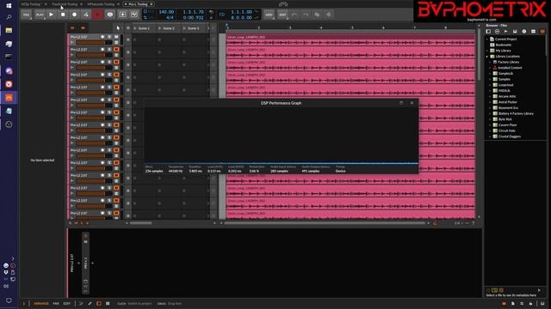551x309 pixels.
Task: Open the ADD menu button
Action: 269,15
